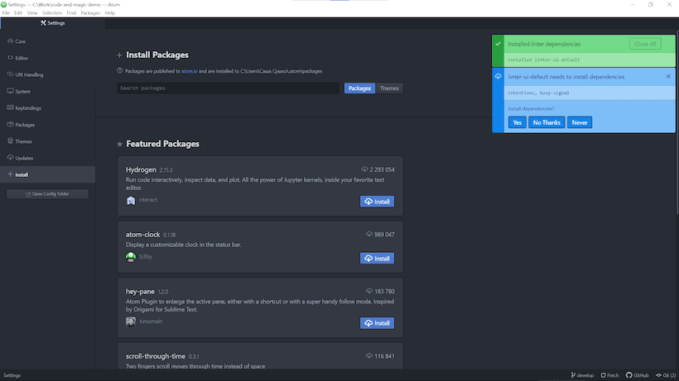Follow the atom.io link
Screen dimensions: 679x381
pyautogui.click(x=190, y=71)
